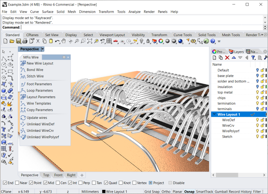Select the Pan hand tool icon
This screenshot has width=268, height=194.
[x=64, y=41]
